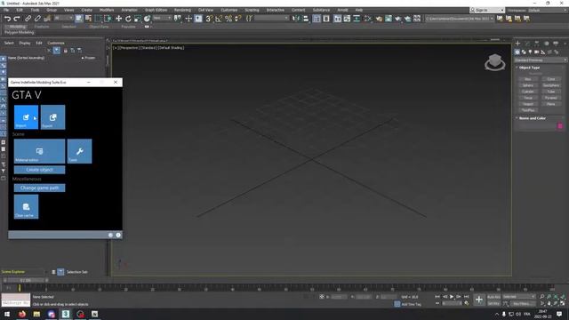Select the Shapes category icon
The width and height of the screenshot is (569, 320).
pyautogui.click(x=524, y=52)
